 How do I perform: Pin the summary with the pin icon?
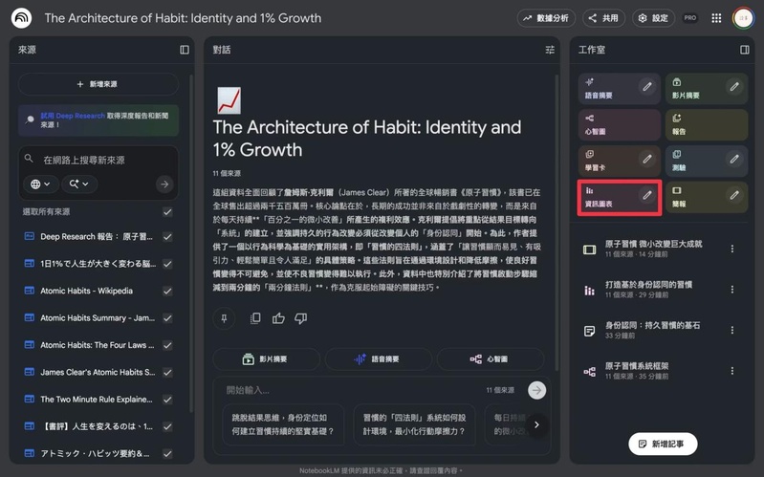tap(224, 318)
